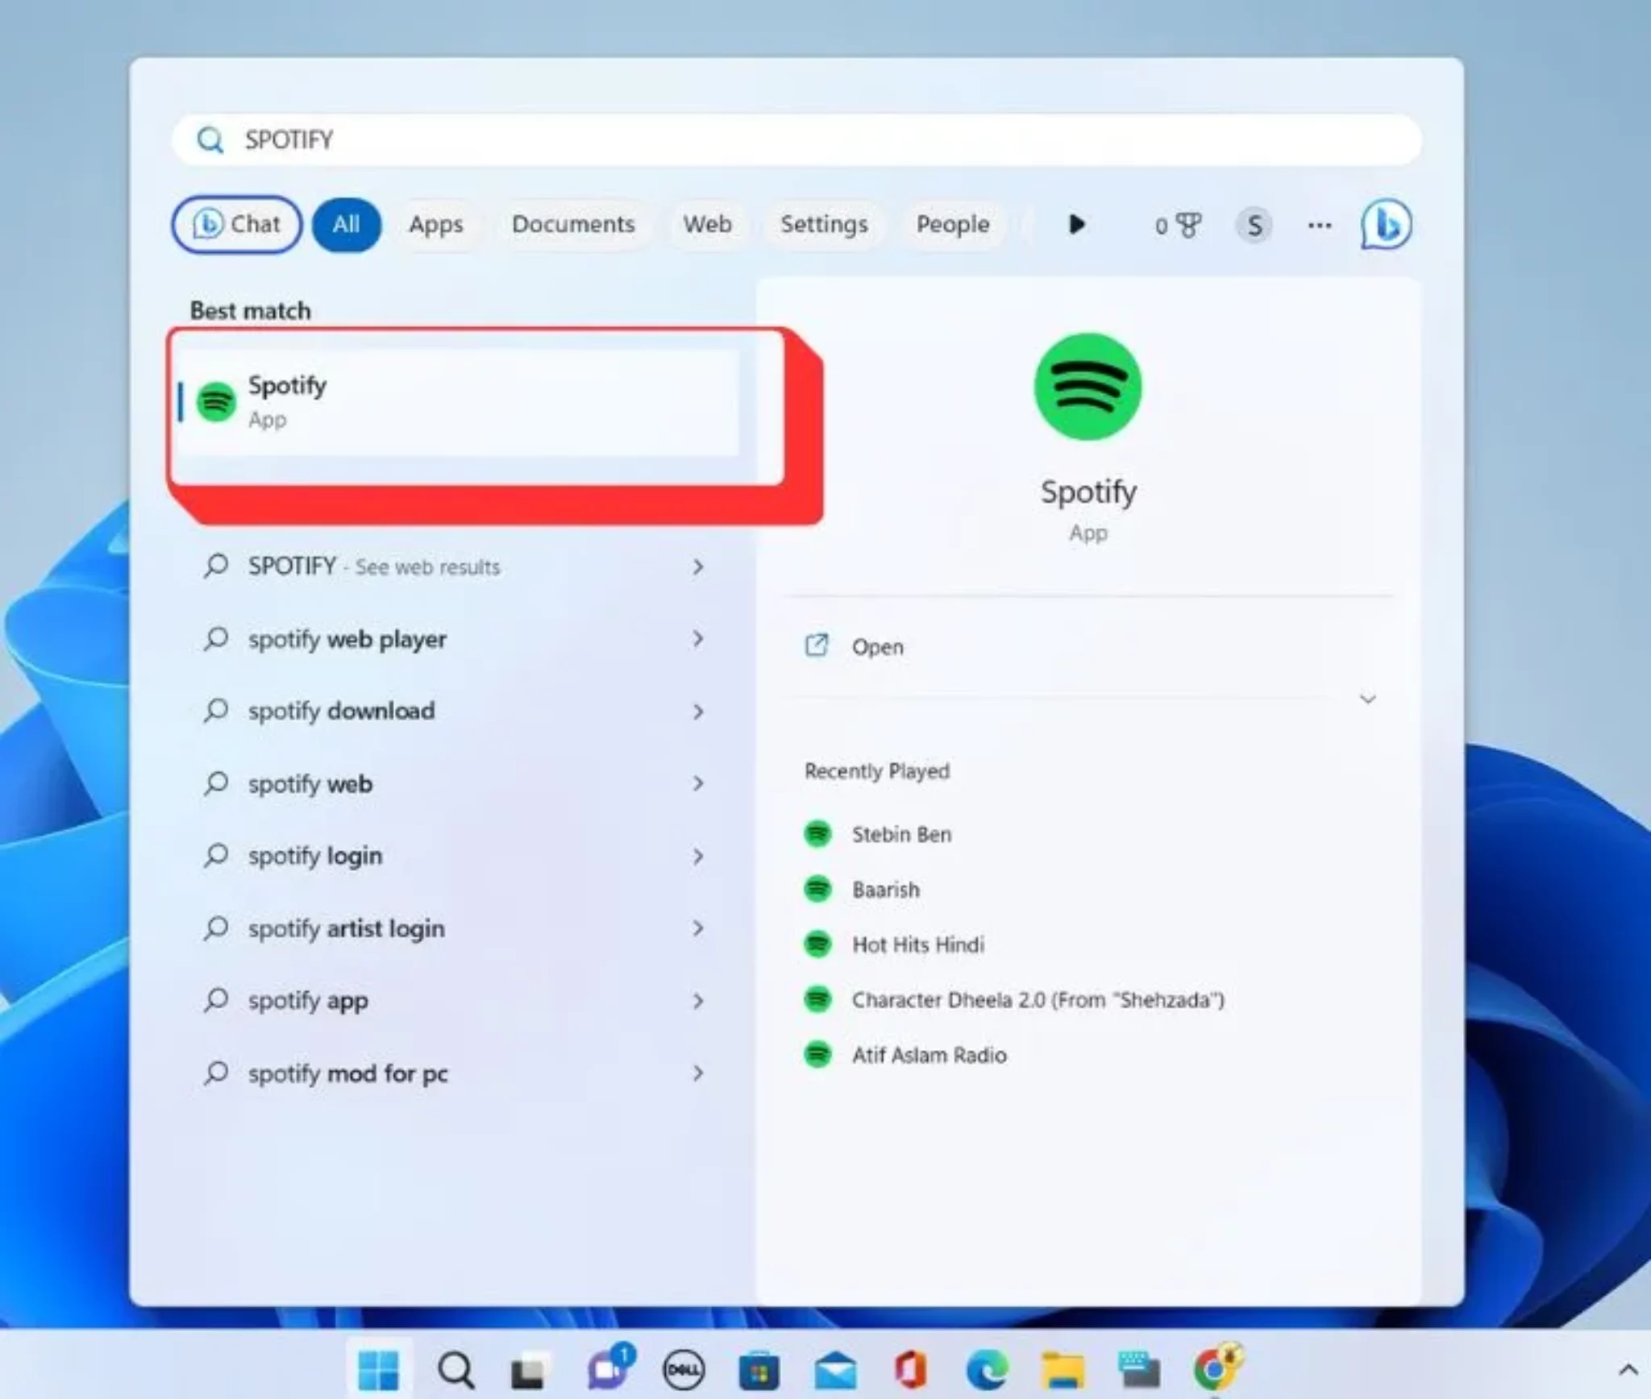Open Character Dheela 2.0 from Recently Played
Image resolution: width=1651 pixels, height=1399 pixels.
point(1038,1000)
